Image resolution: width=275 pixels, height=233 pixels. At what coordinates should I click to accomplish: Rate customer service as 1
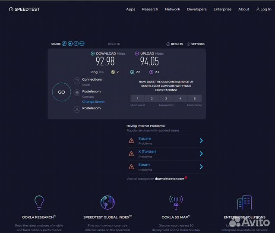(x=137, y=98)
